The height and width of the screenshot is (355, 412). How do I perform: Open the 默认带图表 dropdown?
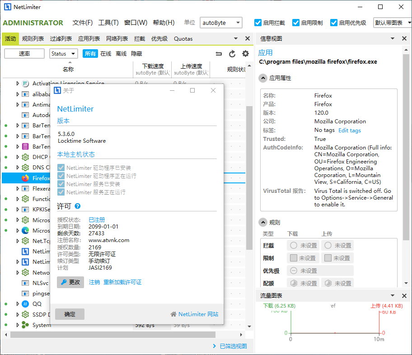pos(393,23)
